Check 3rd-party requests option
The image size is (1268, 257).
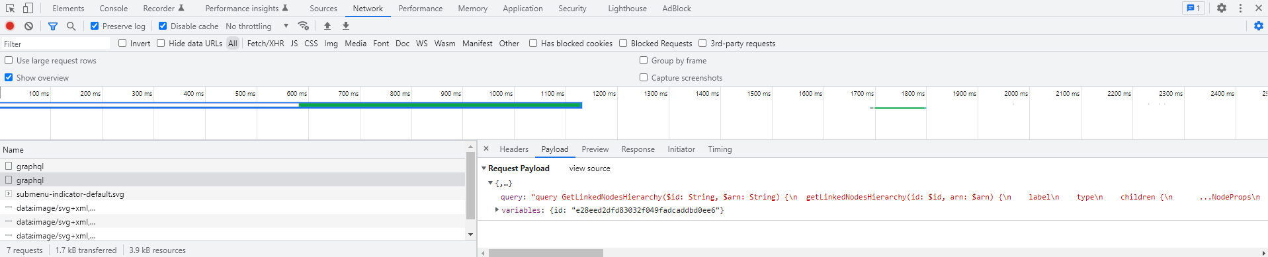click(x=702, y=43)
